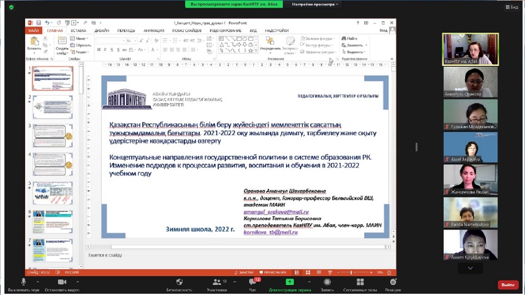Expand the video options arrow beside camera
The width and height of the screenshot is (525, 295).
tap(76, 281)
